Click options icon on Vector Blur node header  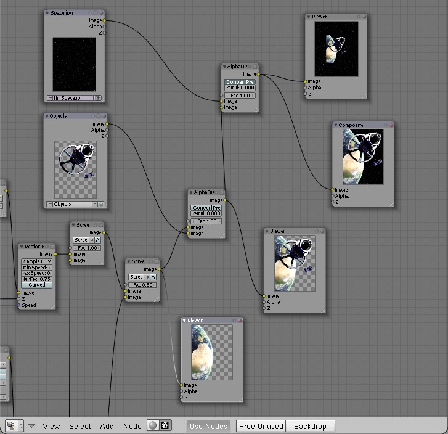click(52, 247)
